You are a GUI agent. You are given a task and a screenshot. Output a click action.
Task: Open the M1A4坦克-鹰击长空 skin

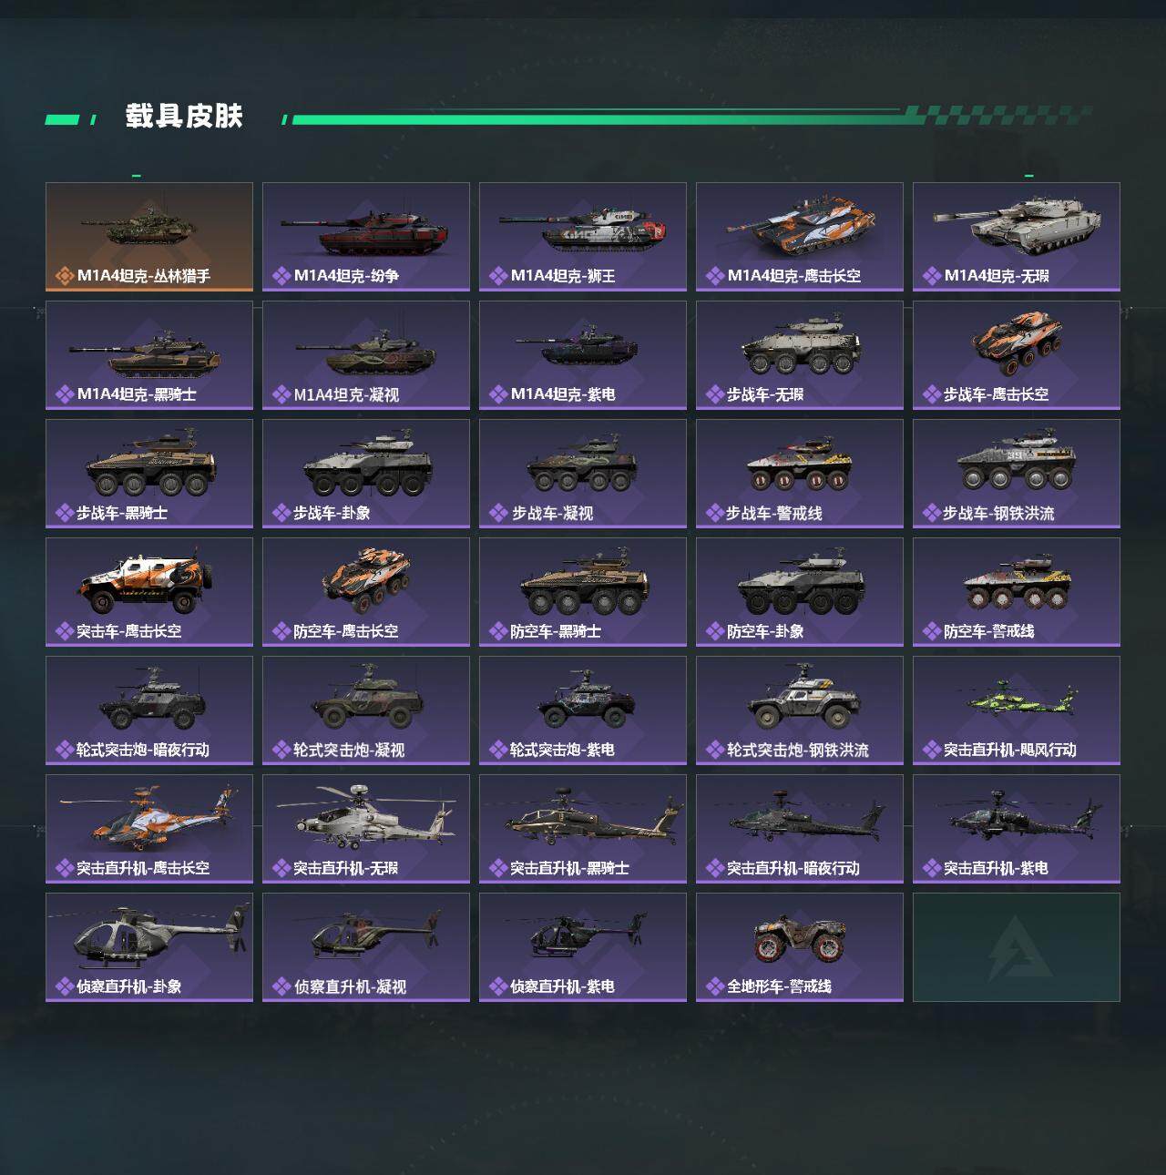(x=800, y=237)
